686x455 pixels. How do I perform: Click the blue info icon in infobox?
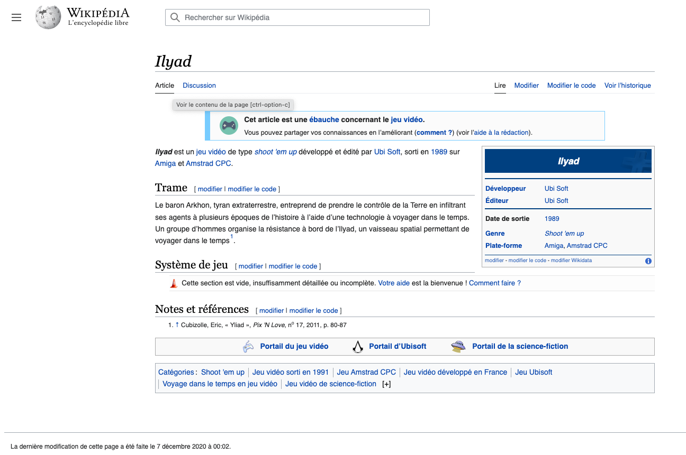point(648,261)
